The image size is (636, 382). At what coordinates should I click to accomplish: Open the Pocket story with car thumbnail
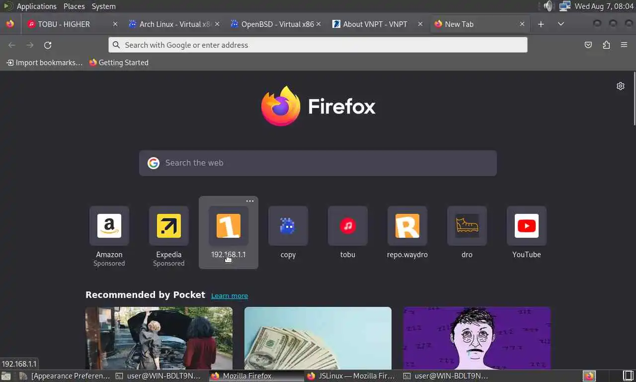pyautogui.click(x=159, y=338)
